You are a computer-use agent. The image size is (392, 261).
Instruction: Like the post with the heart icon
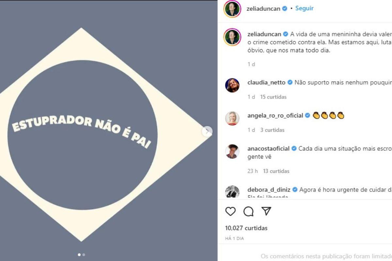(x=231, y=211)
